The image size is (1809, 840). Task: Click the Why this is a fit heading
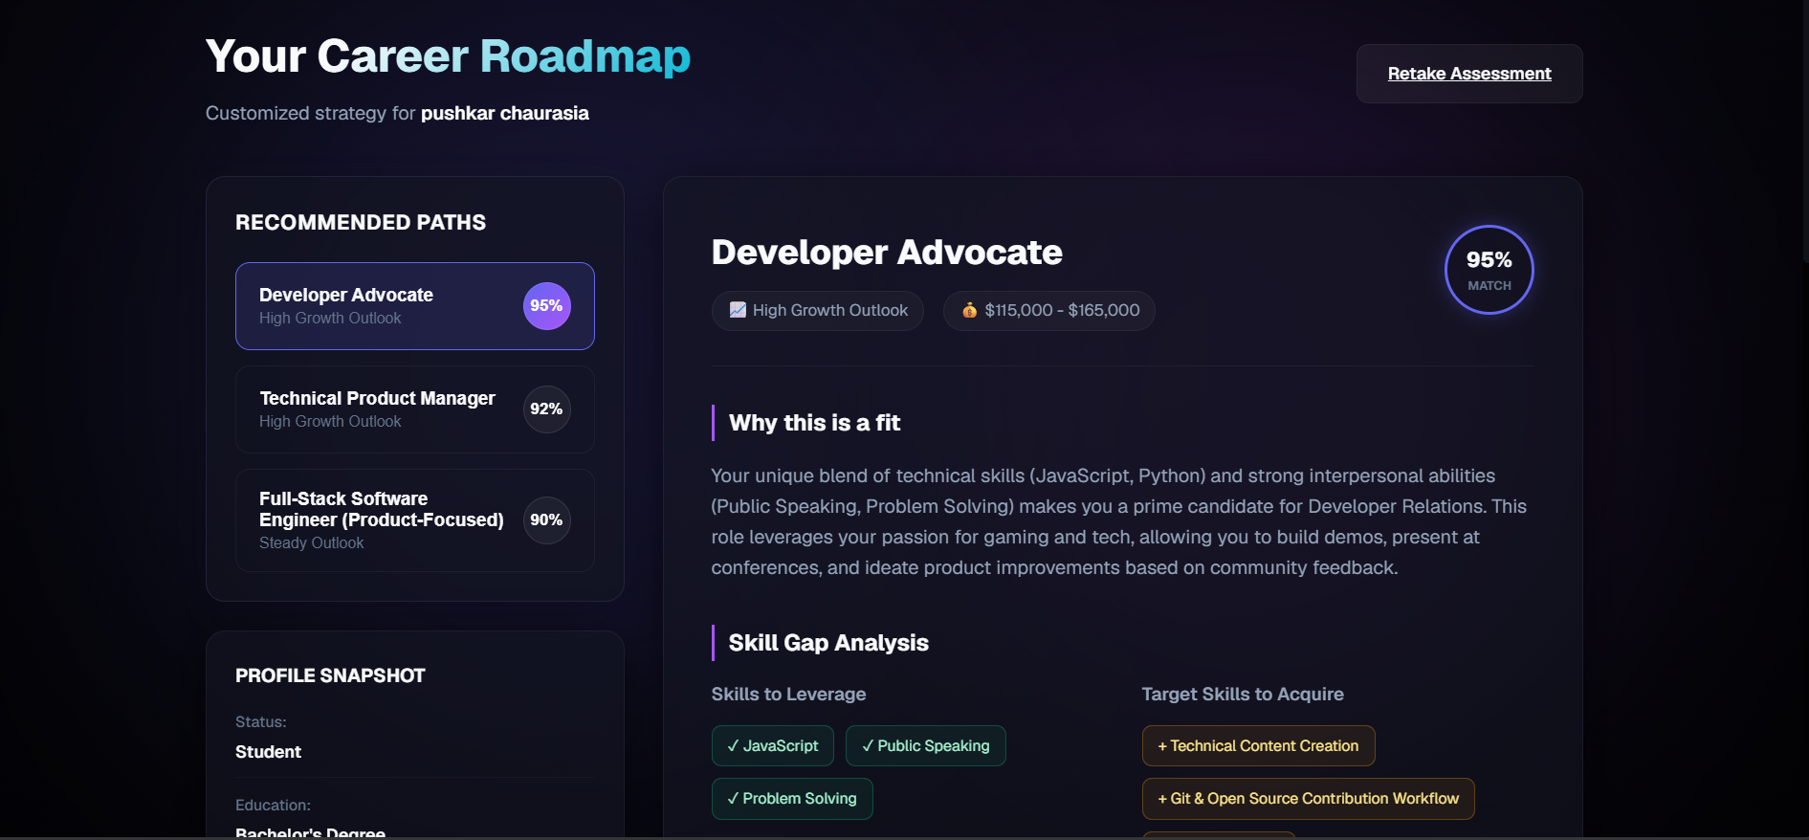click(814, 423)
